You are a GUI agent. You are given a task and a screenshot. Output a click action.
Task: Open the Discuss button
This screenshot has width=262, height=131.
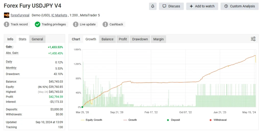coord(171,6)
